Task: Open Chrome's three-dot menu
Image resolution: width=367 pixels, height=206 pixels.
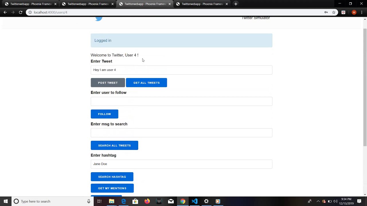Action: click(x=362, y=12)
